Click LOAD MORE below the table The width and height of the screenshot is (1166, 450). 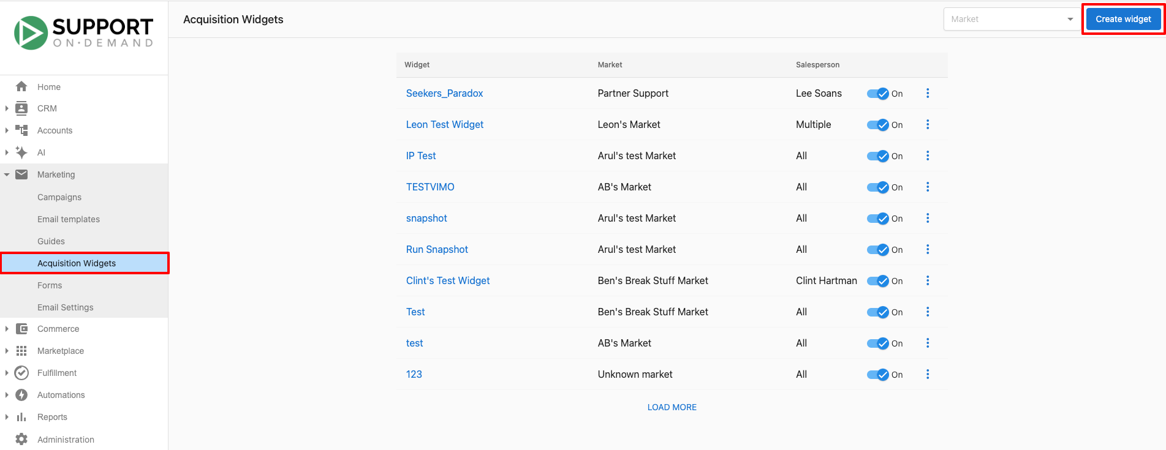coord(672,407)
